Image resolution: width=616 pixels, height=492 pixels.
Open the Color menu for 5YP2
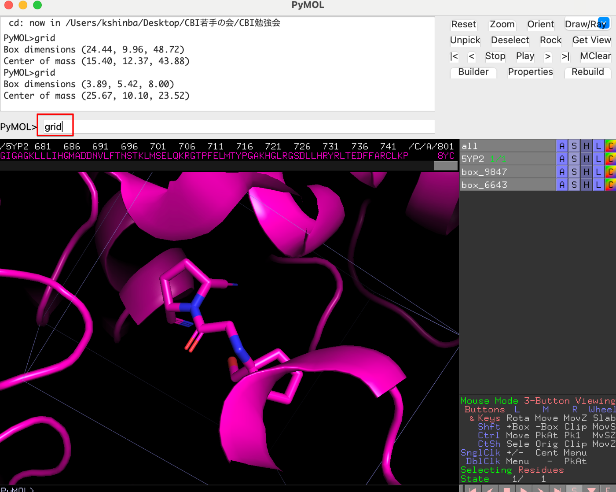click(x=610, y=159)
